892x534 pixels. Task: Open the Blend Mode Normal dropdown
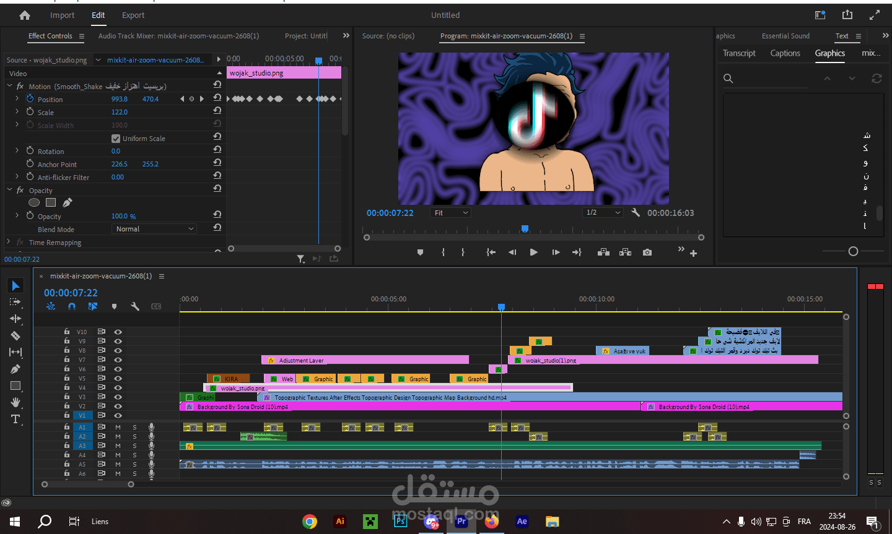[155, 229]
